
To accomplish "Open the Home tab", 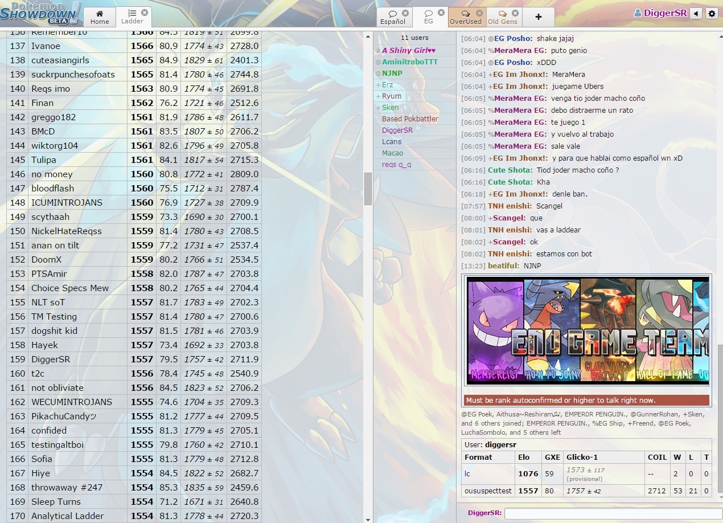I will click(x=100, y=17).
